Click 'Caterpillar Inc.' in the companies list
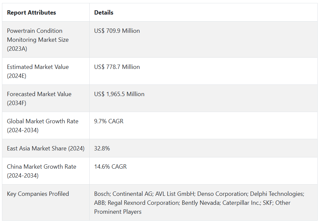Screen dimensions: 321x224 241,203
